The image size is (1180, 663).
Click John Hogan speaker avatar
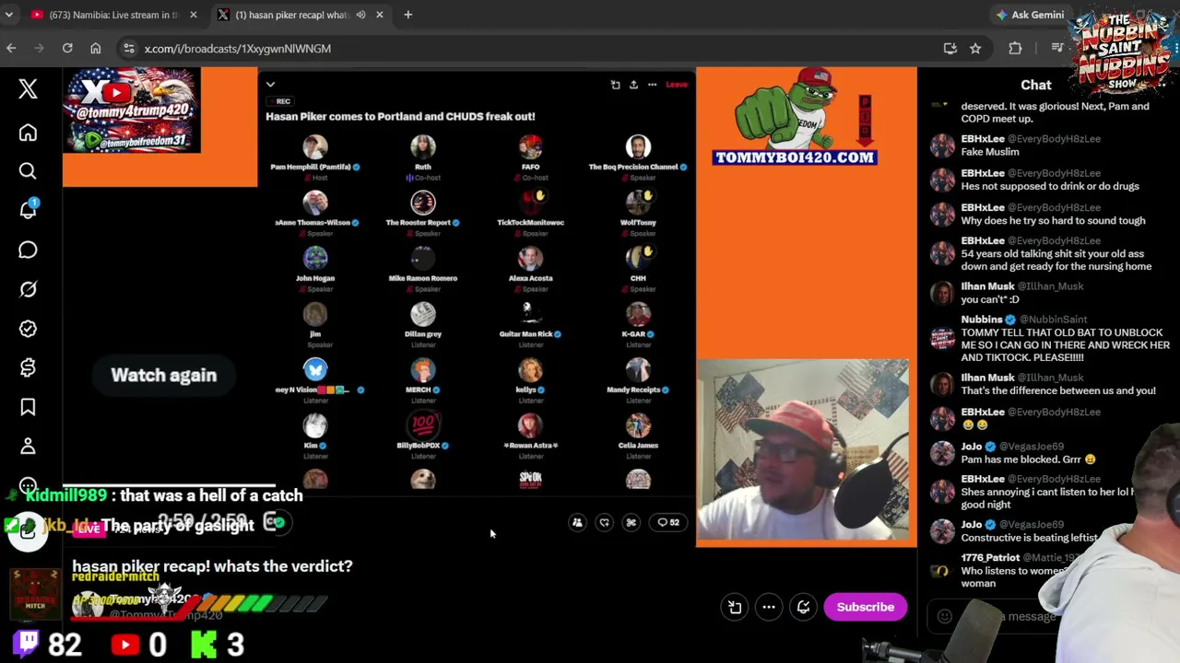[x=315, y=259]
